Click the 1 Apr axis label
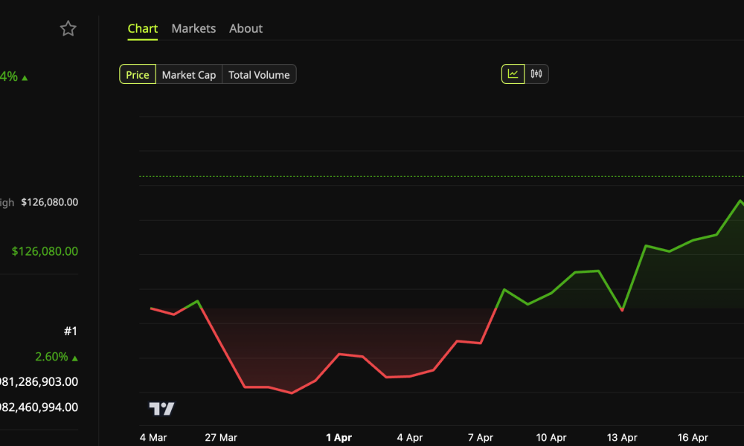Image resolution: width=744 pixels, height=446 pixels. coord(339,437)
